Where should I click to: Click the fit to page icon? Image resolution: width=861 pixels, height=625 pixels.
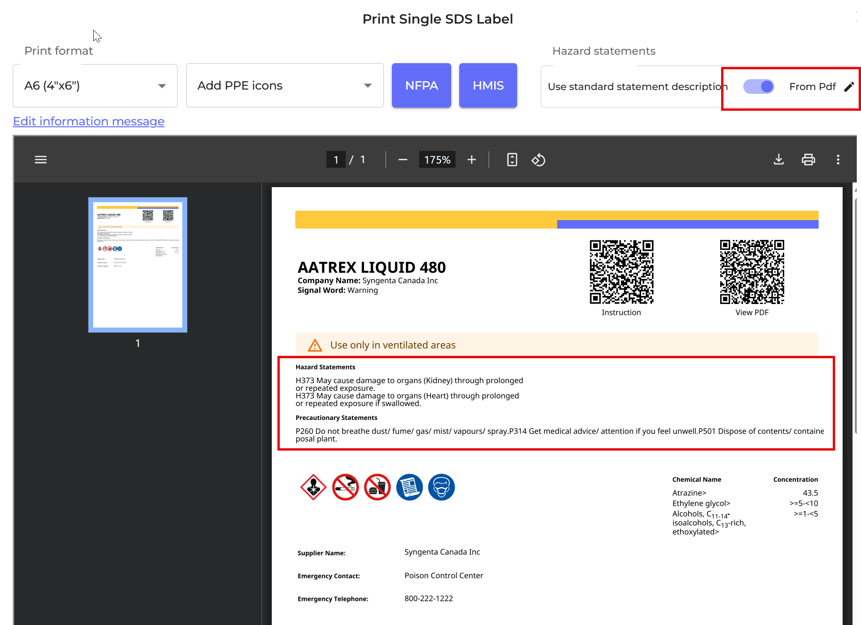512,160
